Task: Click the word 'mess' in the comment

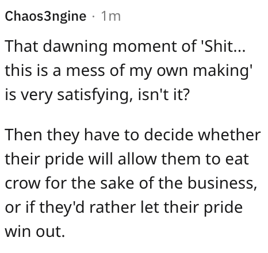Action: click(86, 71)
